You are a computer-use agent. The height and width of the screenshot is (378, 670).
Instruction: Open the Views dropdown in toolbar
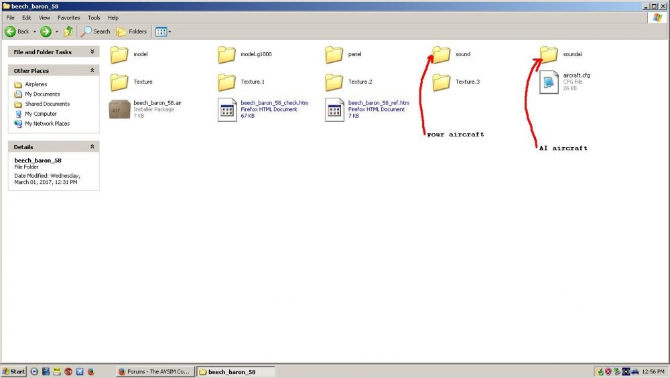[x=163, y=31]
